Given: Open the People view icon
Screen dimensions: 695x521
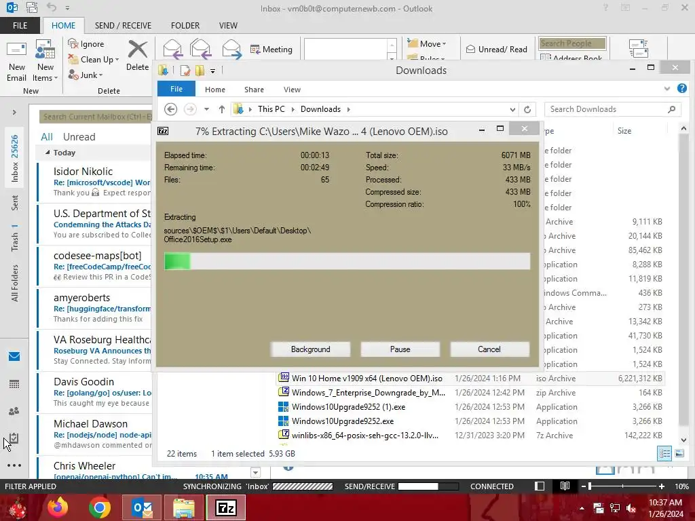Looking at the screenshot, I should click(14, 411).
